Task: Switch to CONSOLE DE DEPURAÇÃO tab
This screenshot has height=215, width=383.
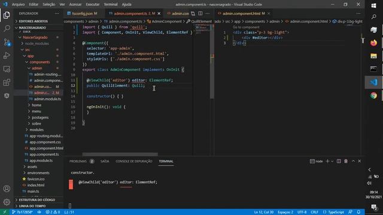Action: coord(134,161)
